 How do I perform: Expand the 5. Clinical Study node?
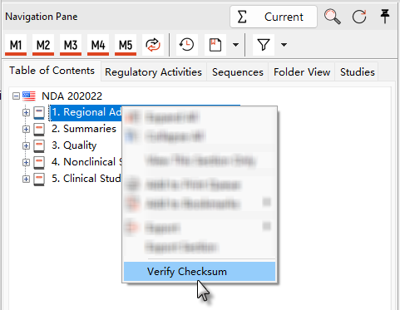[26, 179]
